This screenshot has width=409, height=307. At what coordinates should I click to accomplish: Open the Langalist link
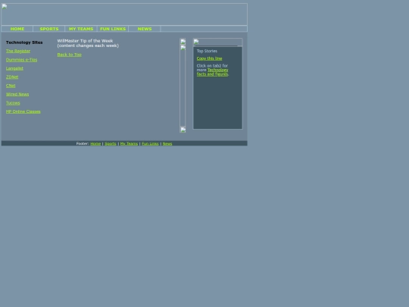tap(14, 68)
